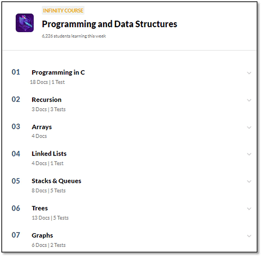The height and width of the screenshot is (257, 262).
Task: Expand the Linked Lists chevron
Action: tap(249, 154)
